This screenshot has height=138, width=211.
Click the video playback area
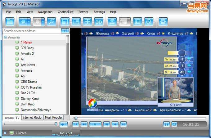point(140,71)
